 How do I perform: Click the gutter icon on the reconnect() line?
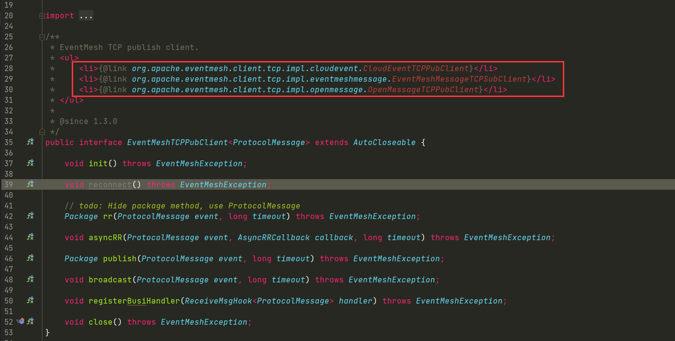point(30,184)
